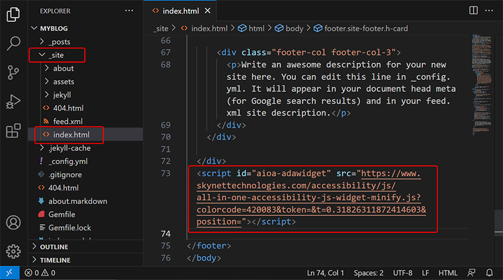
Task: Change end of line sequence LF
Action: click(425, 273)
